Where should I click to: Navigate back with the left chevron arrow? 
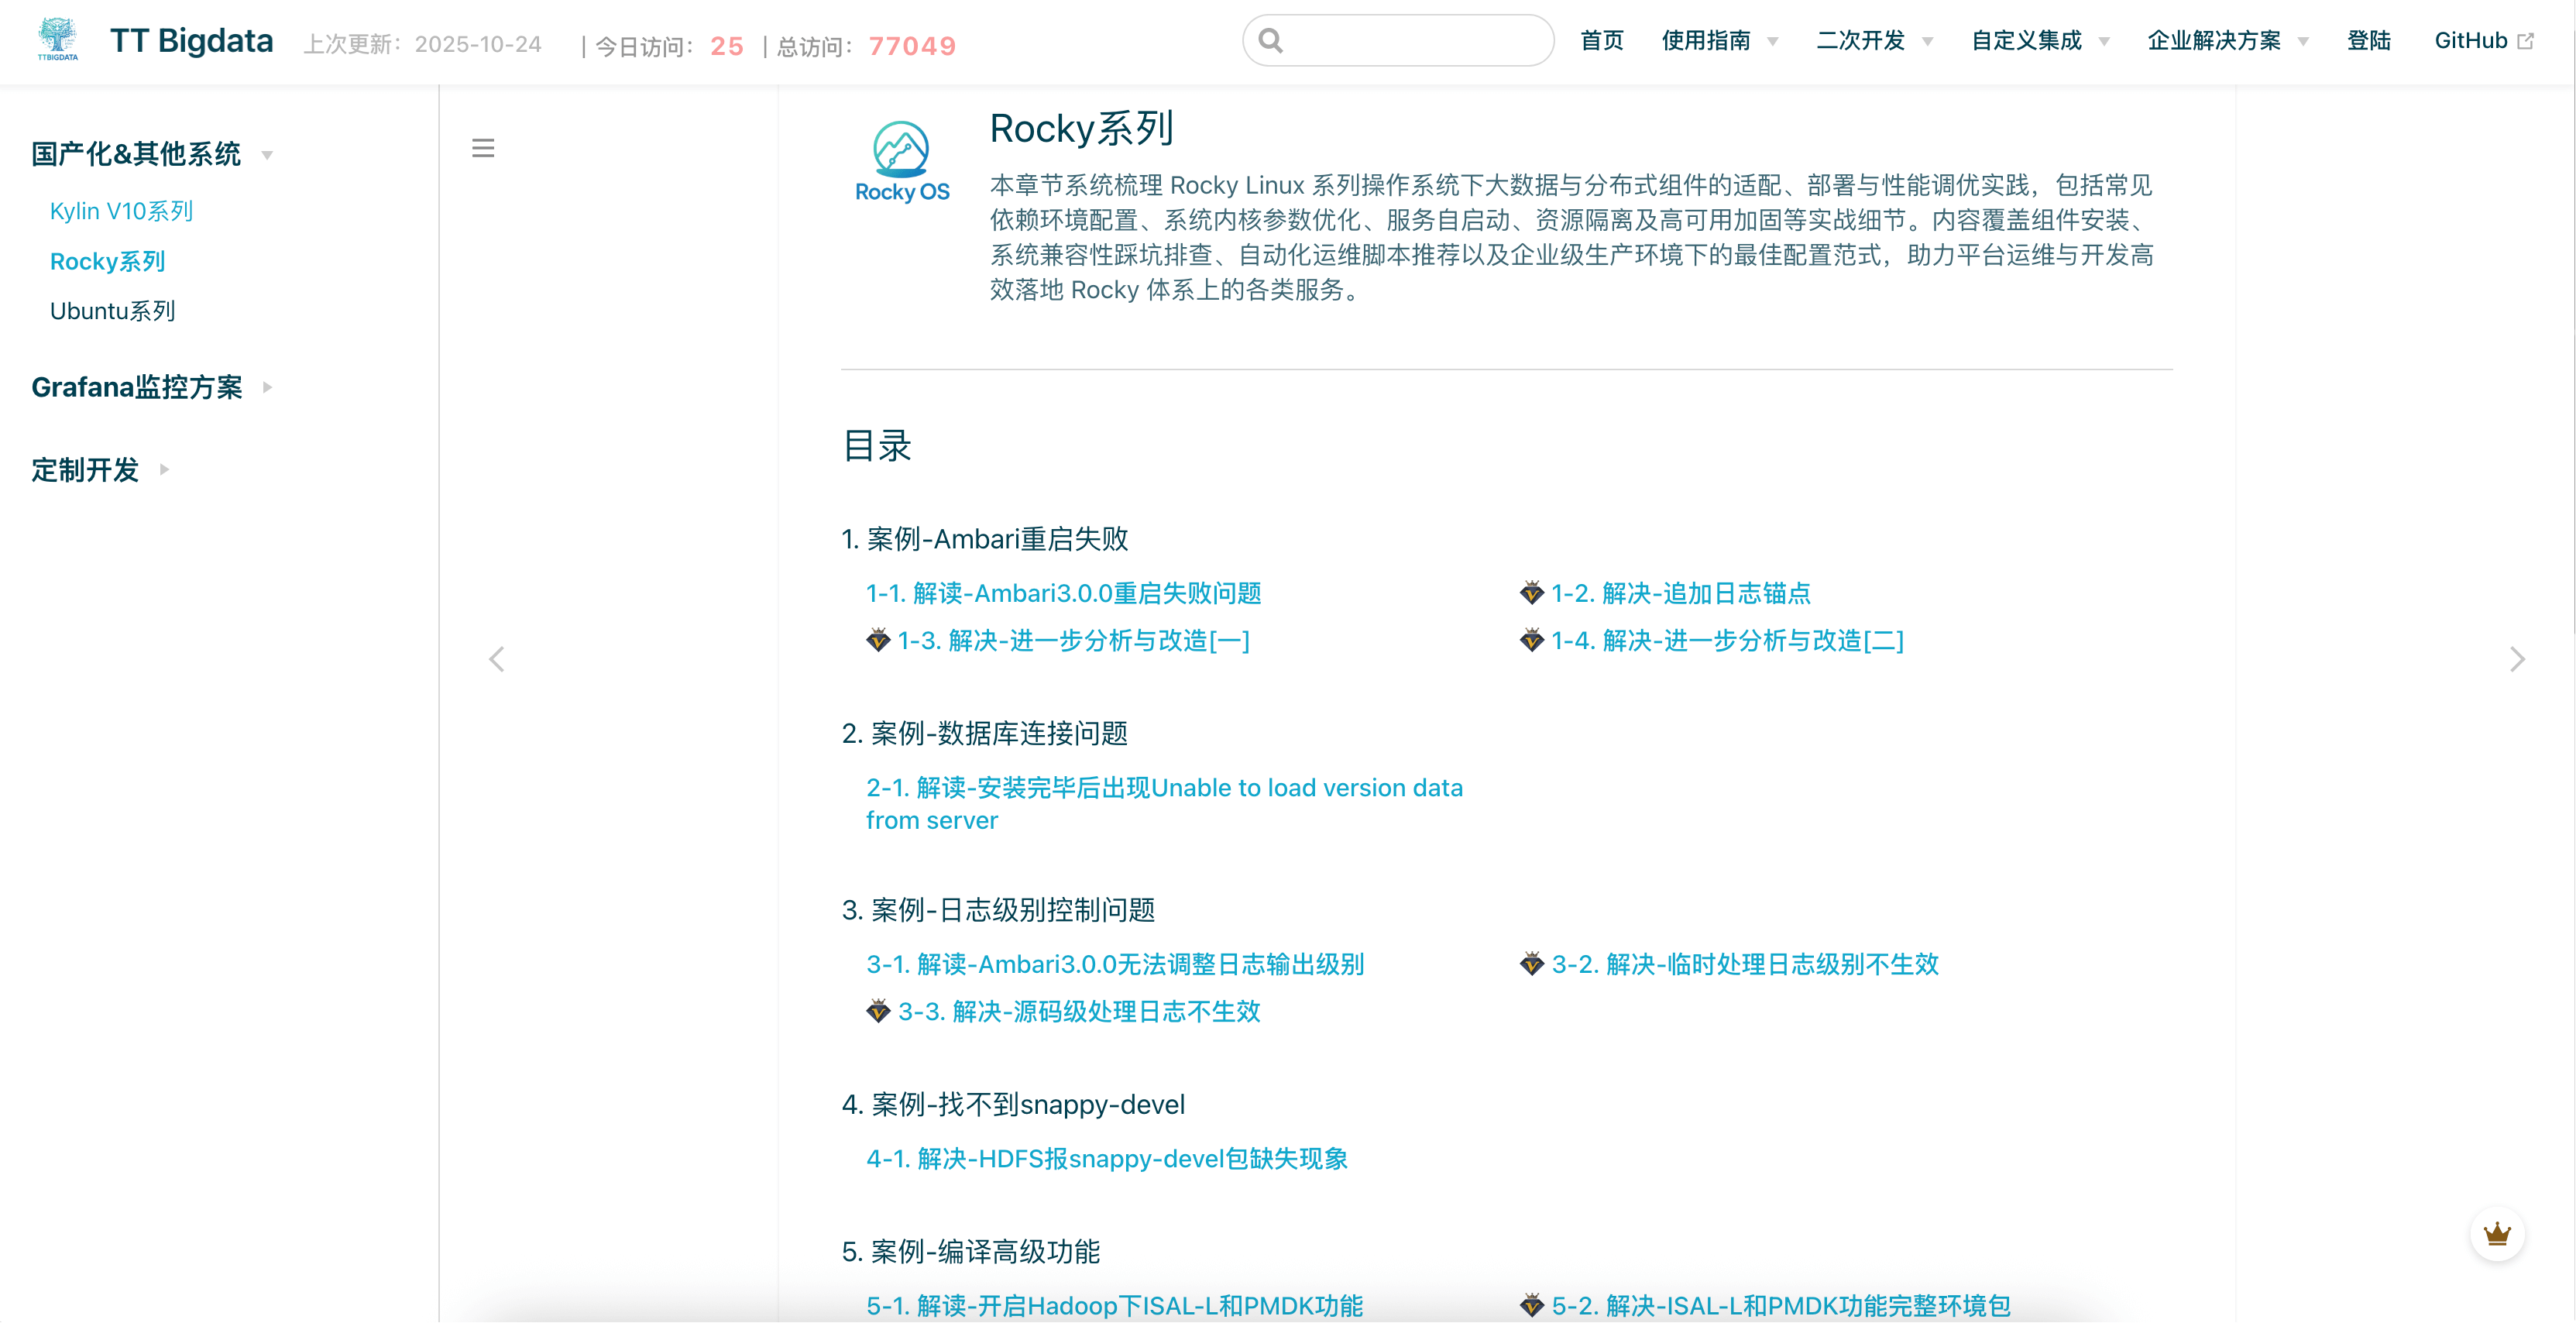pyautogui.click(x=497, y=658)
